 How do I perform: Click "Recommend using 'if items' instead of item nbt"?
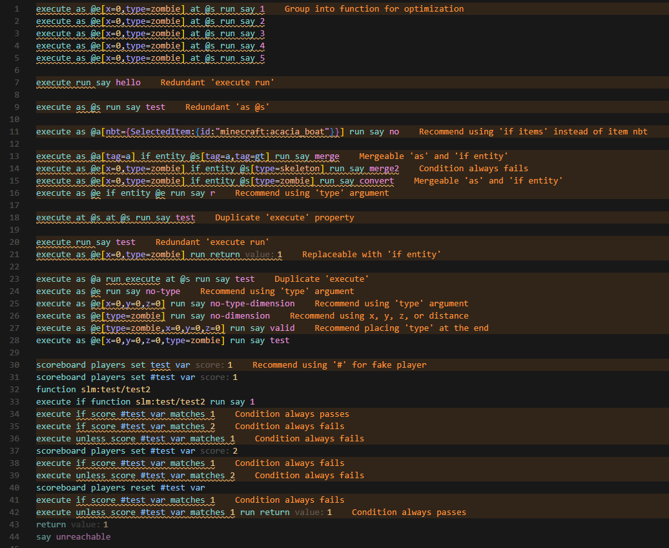[x=533, y=132]
